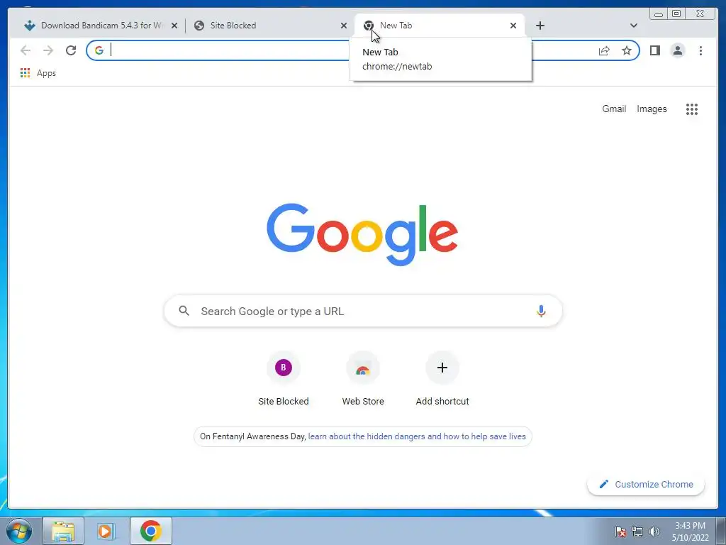Open Windows Explorer from taskbar

[63, 531]
